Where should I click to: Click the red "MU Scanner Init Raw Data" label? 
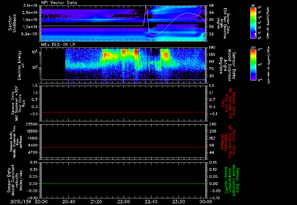point(228,103)
